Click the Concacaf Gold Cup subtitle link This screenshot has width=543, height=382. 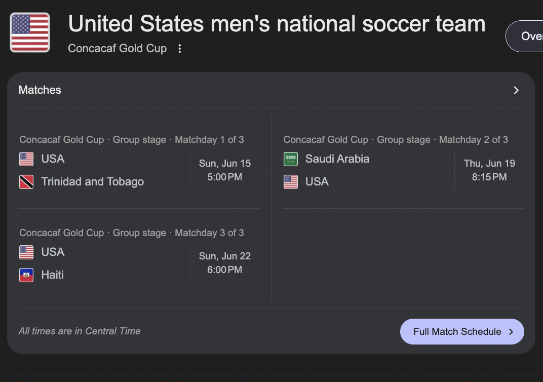(x=117, y=49)
